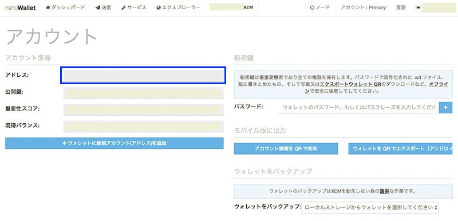Click ウォレットを QR でエクスポート button
Viewport: 458px width, 221px height.
pyautogui.click(x=400, y=149)
